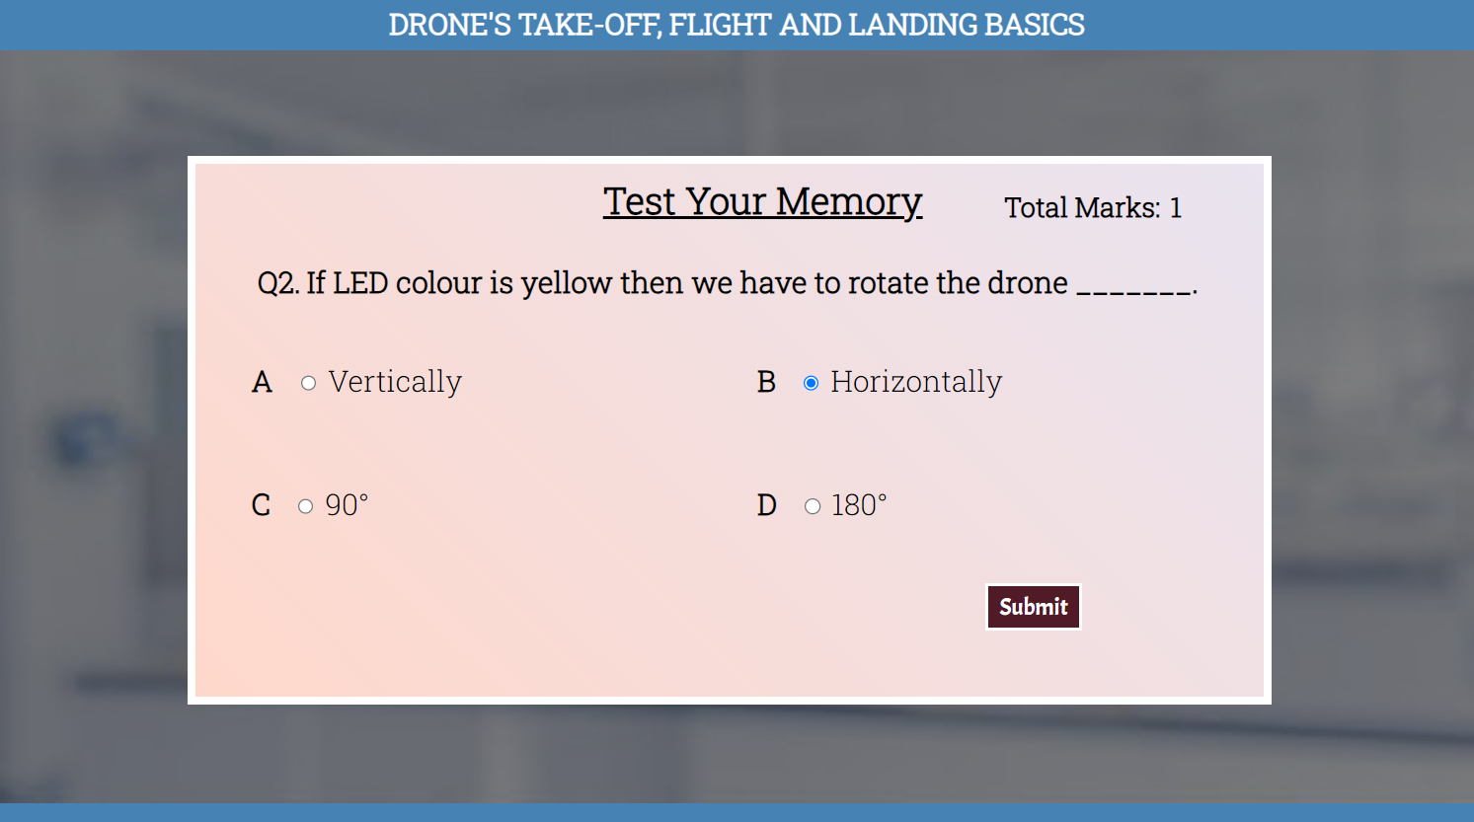Pick the 90° radio button

pos(305,506)
